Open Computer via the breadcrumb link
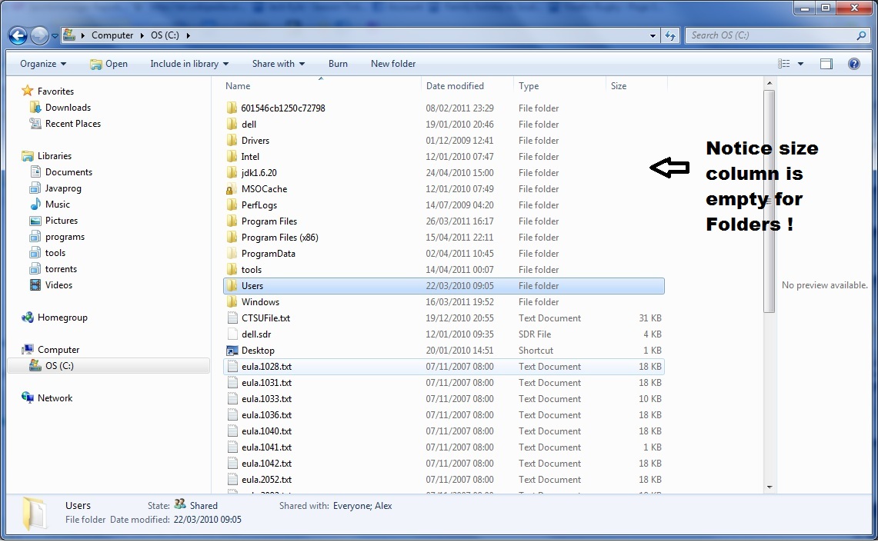 click(113, 35)
